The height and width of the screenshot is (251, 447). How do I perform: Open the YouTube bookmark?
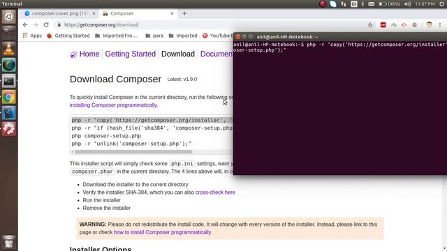[x=217, y=36]
